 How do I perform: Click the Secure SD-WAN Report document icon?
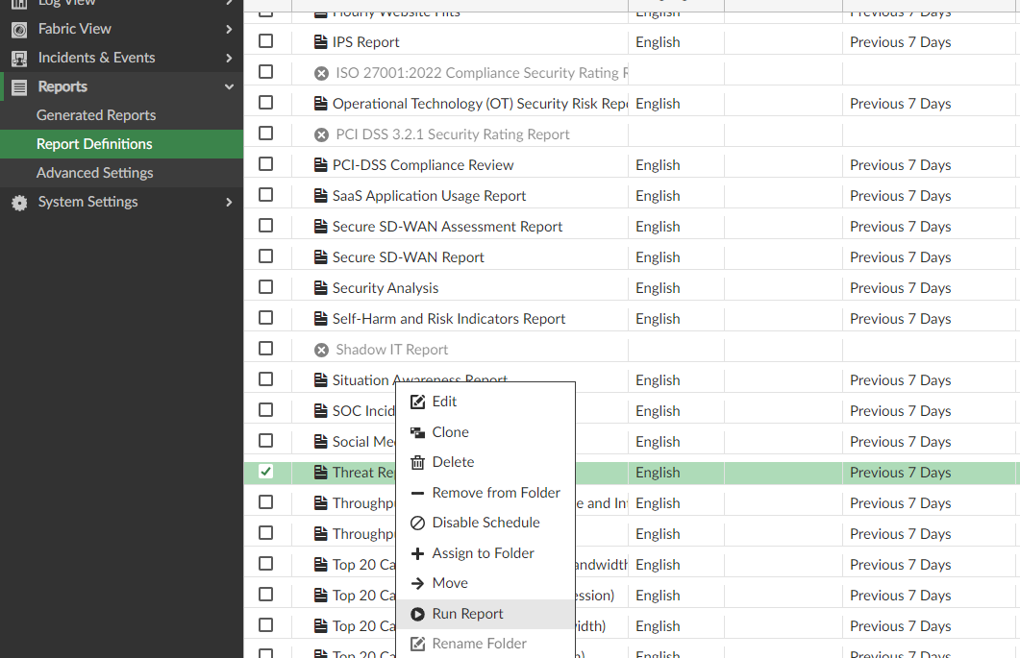point(321,257)
